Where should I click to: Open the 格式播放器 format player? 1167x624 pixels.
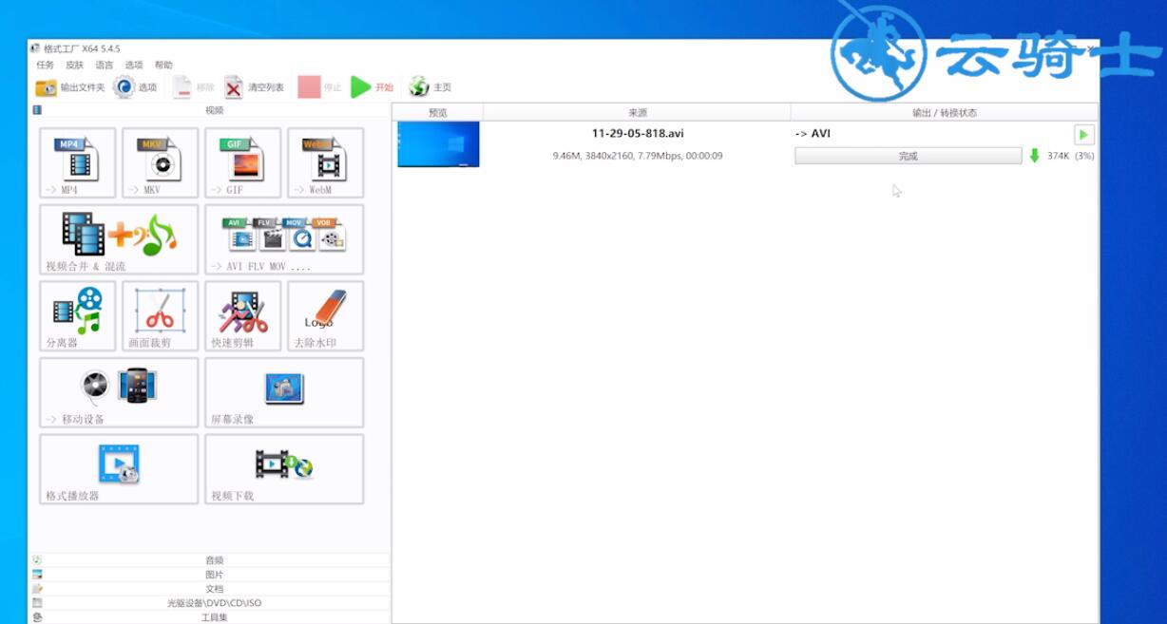[119, 469]
